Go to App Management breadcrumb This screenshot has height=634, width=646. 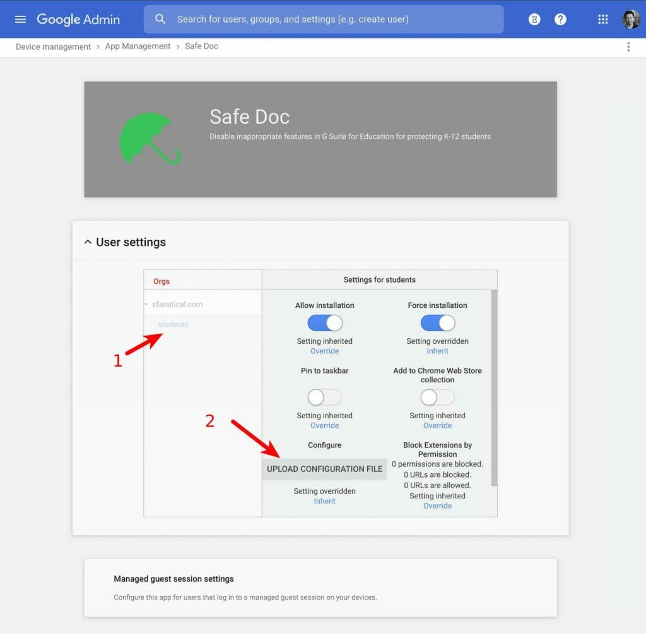click(x=138, y=46)
